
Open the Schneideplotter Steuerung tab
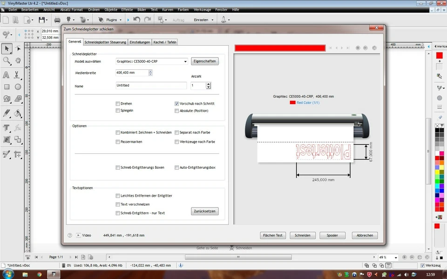click(x=105, y=42)
